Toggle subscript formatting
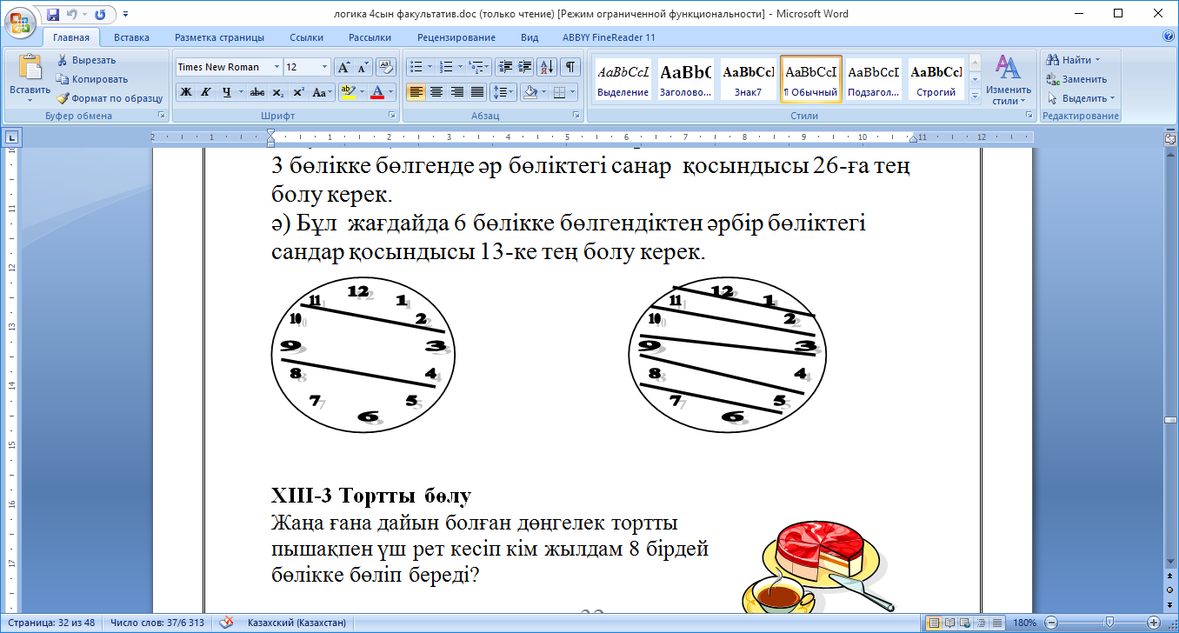 pyautogui.click(x=278, y=92)
